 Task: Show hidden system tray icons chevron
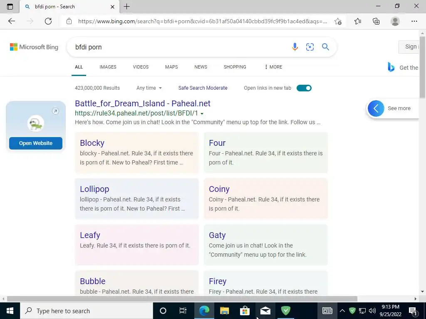(342, 311)
